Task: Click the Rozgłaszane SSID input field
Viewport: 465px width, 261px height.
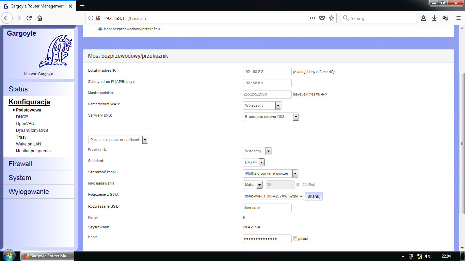Action: (x=267, y=208)
